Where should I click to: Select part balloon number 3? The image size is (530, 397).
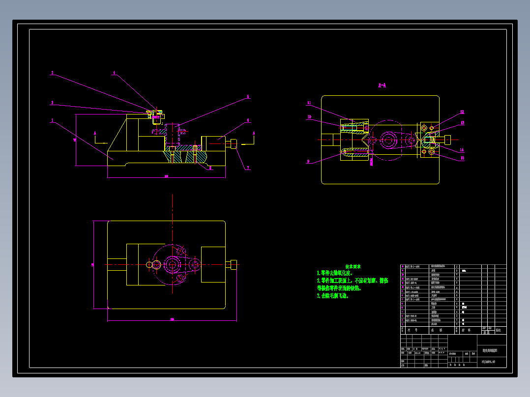tap(53, 73)
